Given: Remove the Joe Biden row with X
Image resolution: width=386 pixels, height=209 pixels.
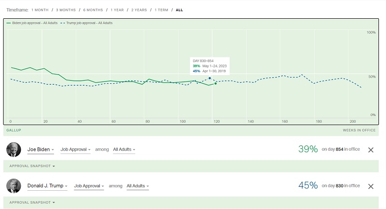Looking at the screenshot, I should [371, 150].
